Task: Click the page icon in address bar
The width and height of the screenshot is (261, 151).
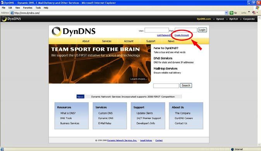Action: (x=12, y=13)
